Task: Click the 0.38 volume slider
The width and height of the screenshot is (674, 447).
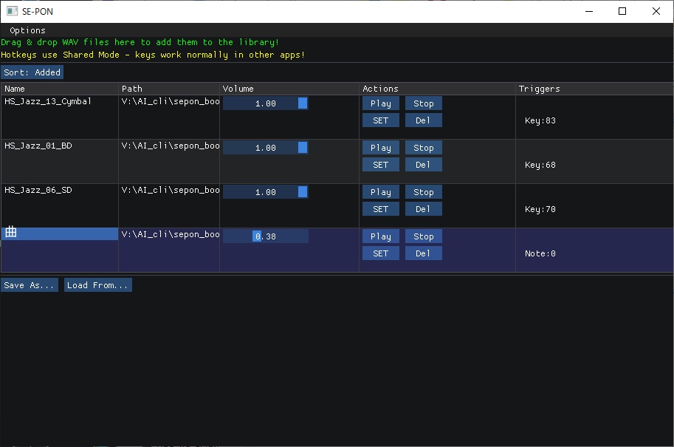Action: [x=265, y=236]
